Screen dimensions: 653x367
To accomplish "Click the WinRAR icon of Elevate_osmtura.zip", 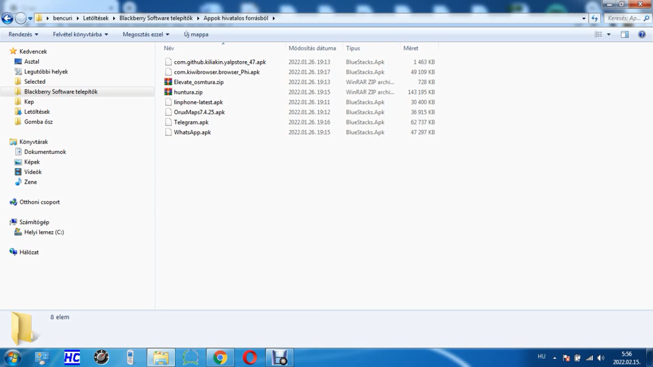I will 168,82.
